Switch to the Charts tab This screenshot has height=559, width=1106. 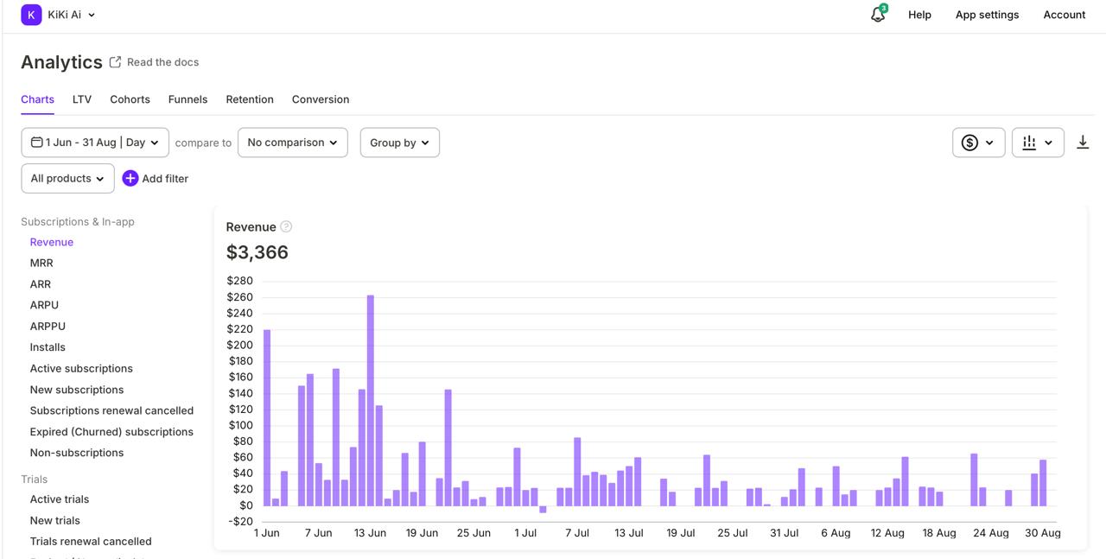point(37,99)
